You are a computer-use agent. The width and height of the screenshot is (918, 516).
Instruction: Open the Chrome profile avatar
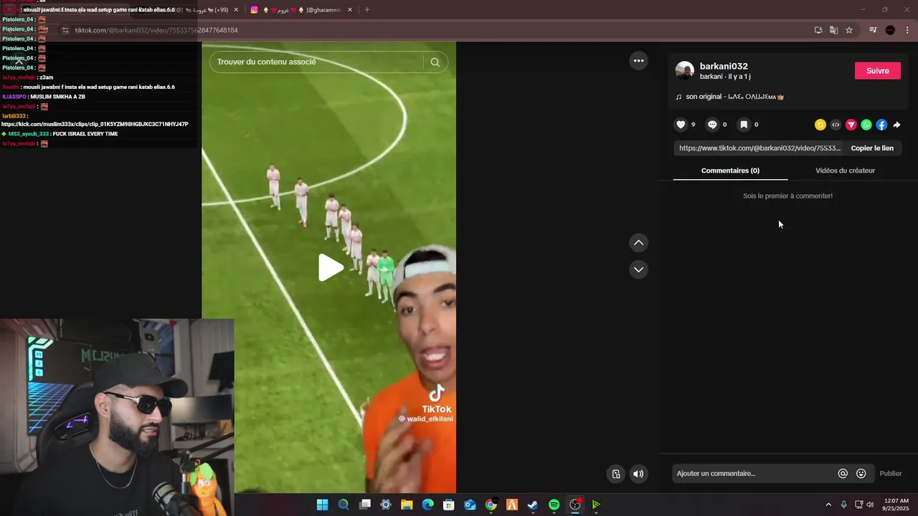click(890, 30)
